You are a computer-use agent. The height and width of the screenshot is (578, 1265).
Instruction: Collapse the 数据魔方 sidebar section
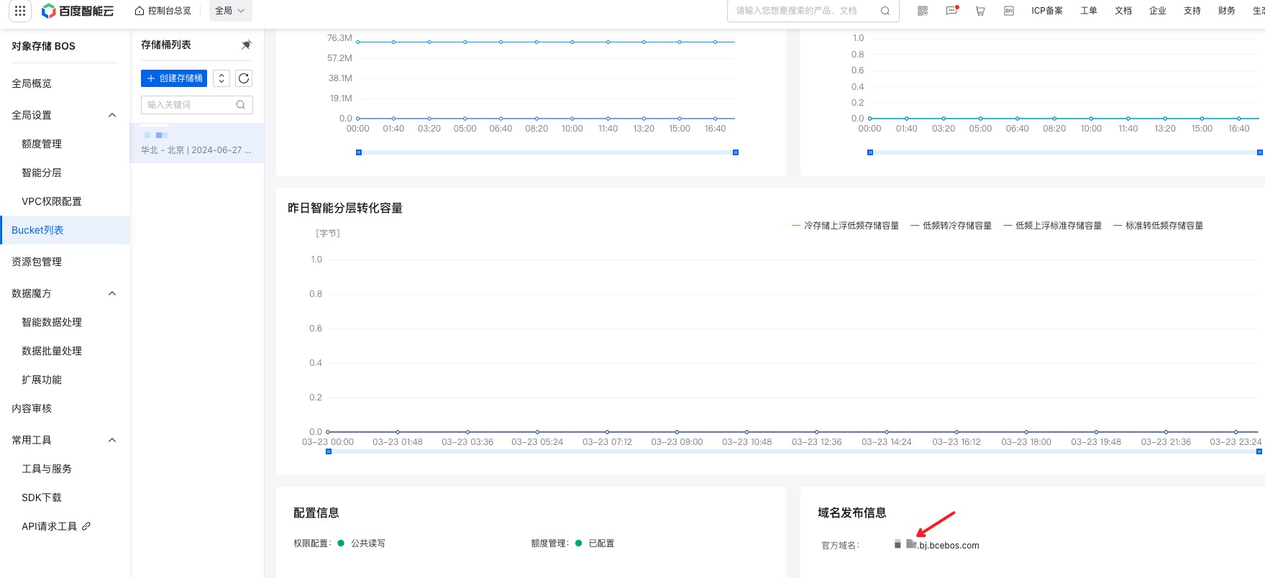[x=112, y=293]
